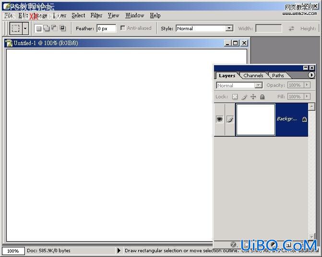The width and height of the screenshot is (322, 257).
Task: Click the Width input field
Action: [269, 28]
